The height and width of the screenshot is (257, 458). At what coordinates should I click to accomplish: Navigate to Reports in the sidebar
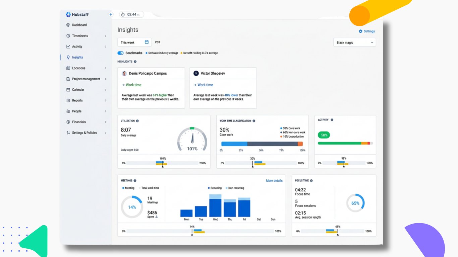tap(77, 100)
